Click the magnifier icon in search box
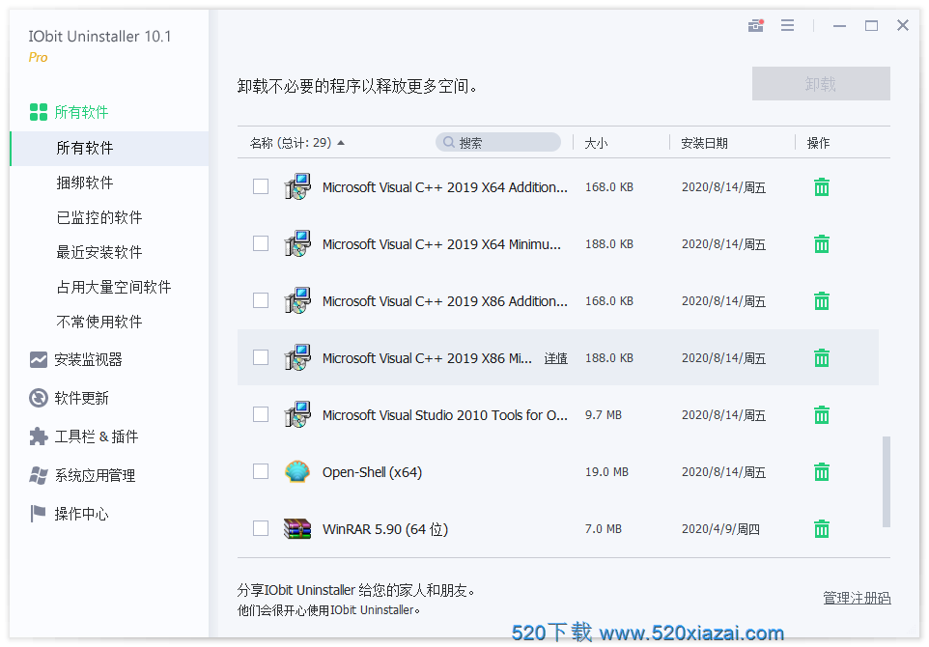The height and width of the screenshot is (647, 929). [448, 142]
